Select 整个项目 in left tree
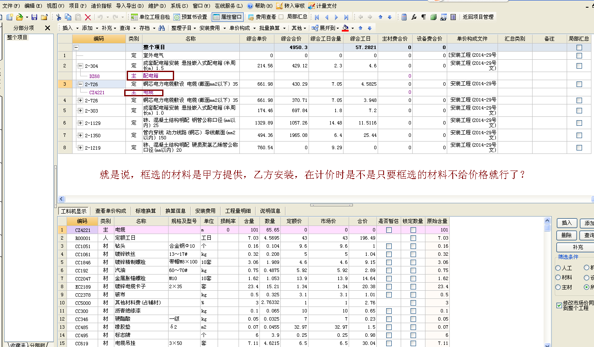This screenshot has height=347, width=594. (17, 38)
